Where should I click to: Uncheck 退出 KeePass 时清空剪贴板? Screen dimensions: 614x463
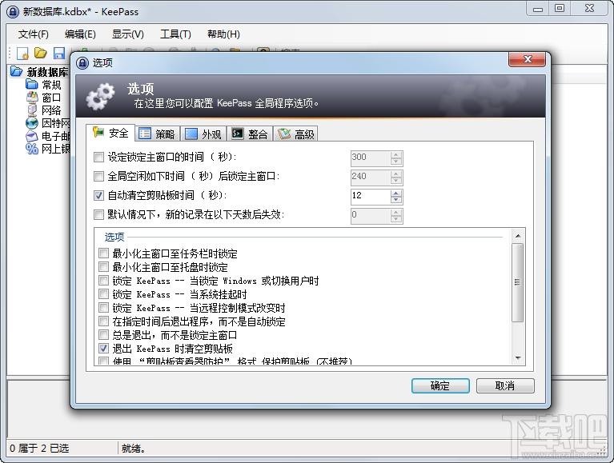(x=103, y=348)
